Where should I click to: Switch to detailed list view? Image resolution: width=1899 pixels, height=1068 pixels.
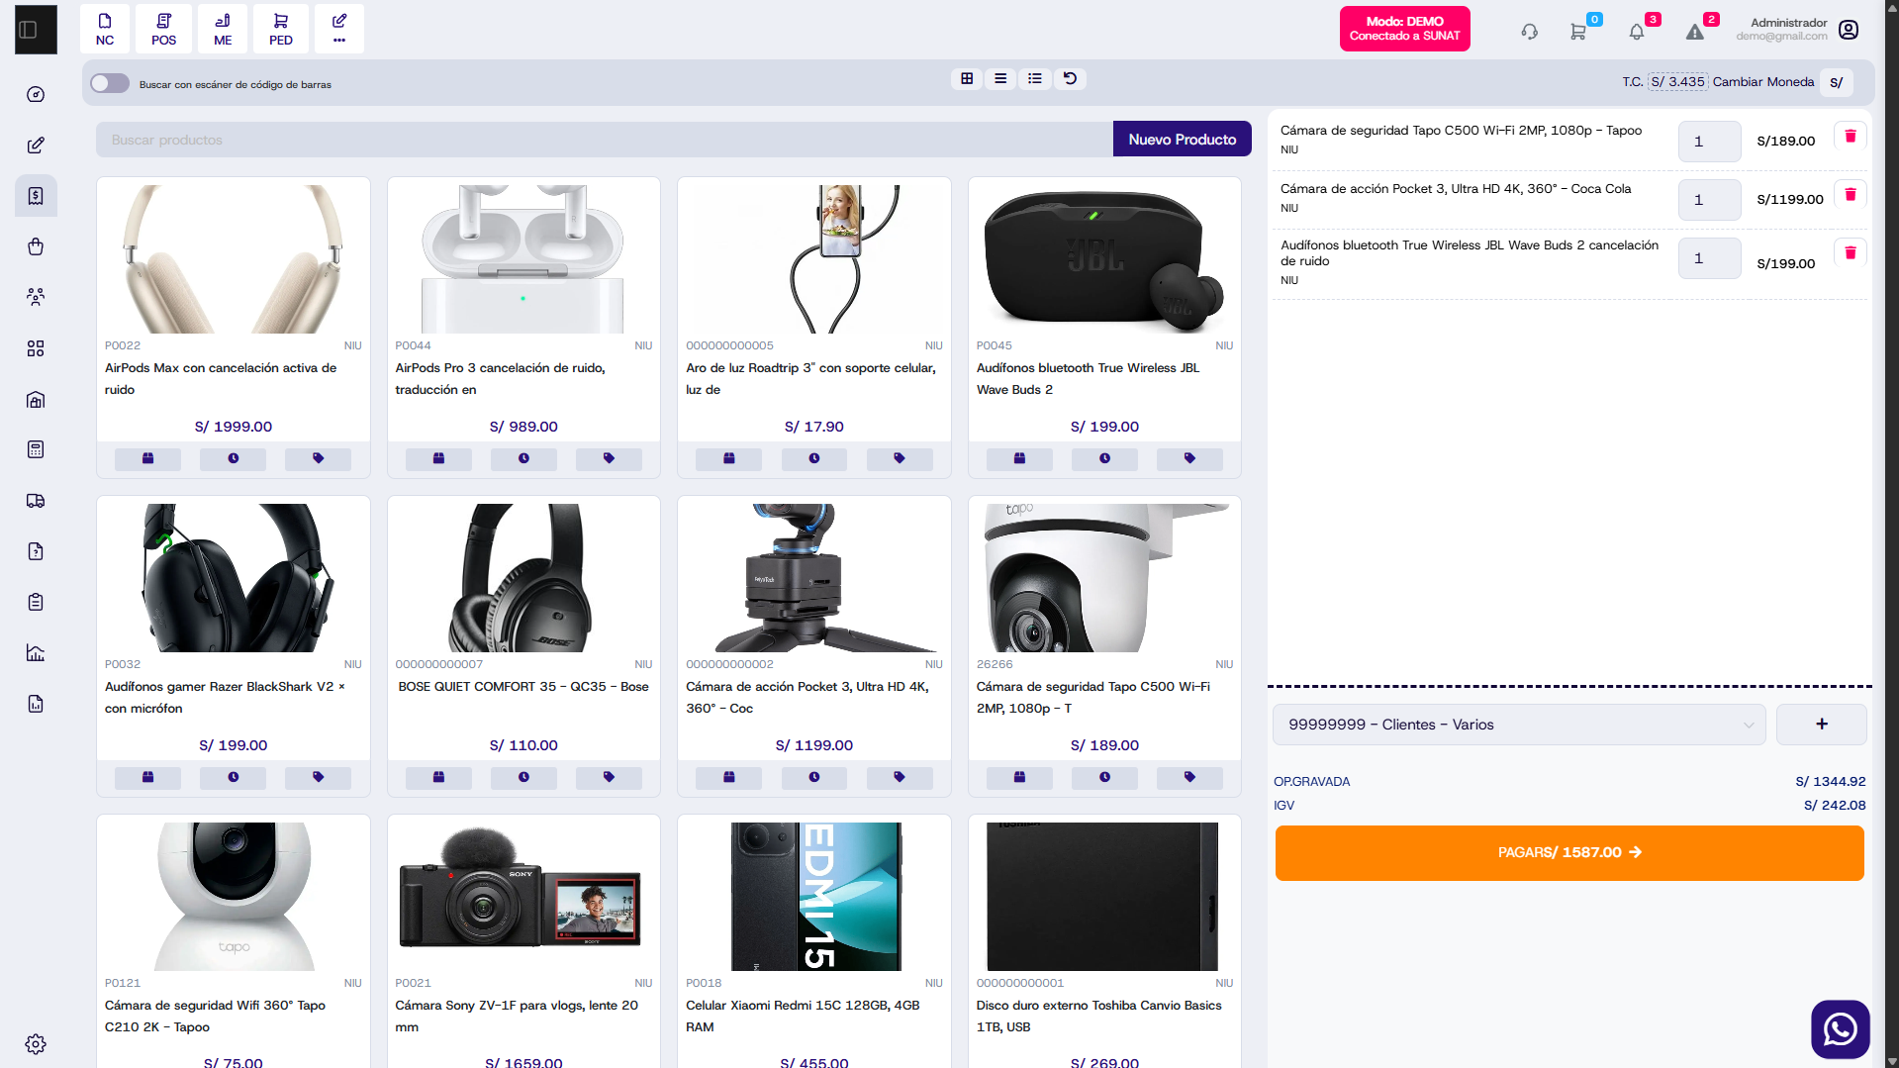tap(1035, 78)
